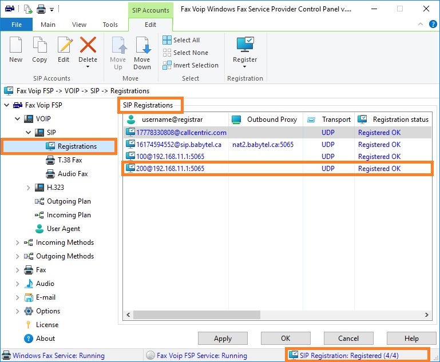The width and height of the screenshot is (440, 362).
Task: Click the Move Down icon
Action: (x=143, y=45)
